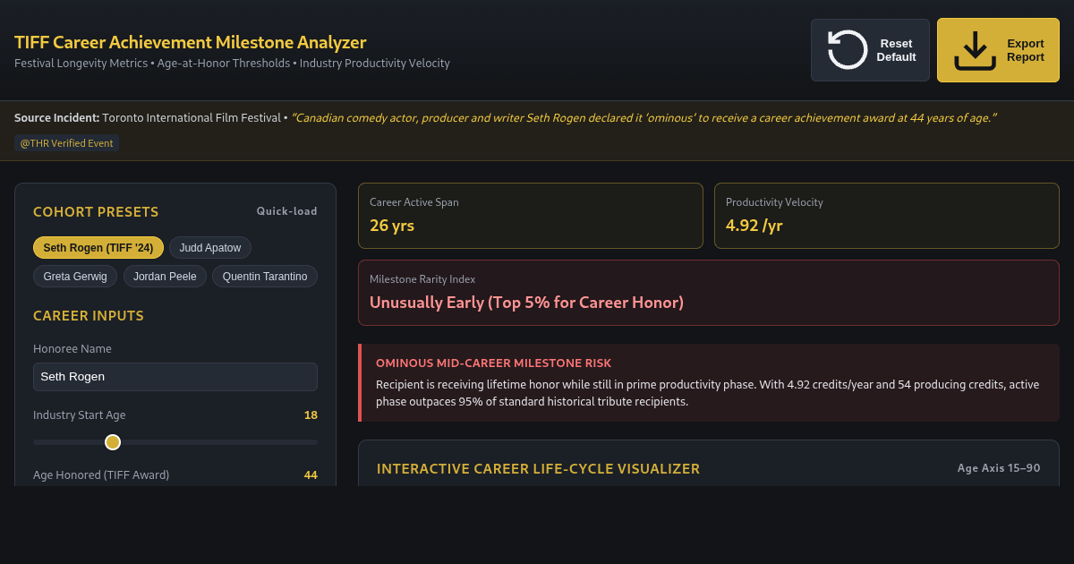Image resolution: width=1074 pixels, height=564 pixels.
Task: Click the Reset Default circular arrow icon
Action: tap(848, 49)
